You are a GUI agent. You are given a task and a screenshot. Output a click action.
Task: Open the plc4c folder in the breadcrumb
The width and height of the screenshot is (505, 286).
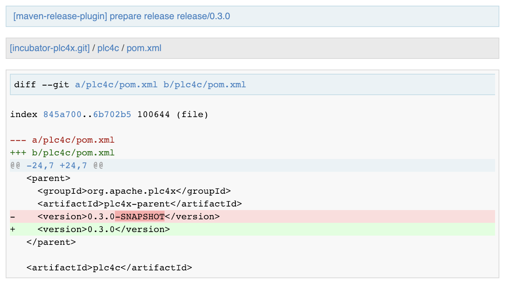(x=108, y=48)
